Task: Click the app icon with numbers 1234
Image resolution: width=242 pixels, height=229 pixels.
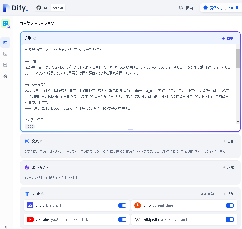Action: pyautogui.click(x=5, y=24)
